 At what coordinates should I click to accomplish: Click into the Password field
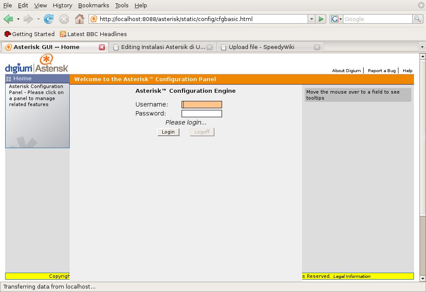202,113
